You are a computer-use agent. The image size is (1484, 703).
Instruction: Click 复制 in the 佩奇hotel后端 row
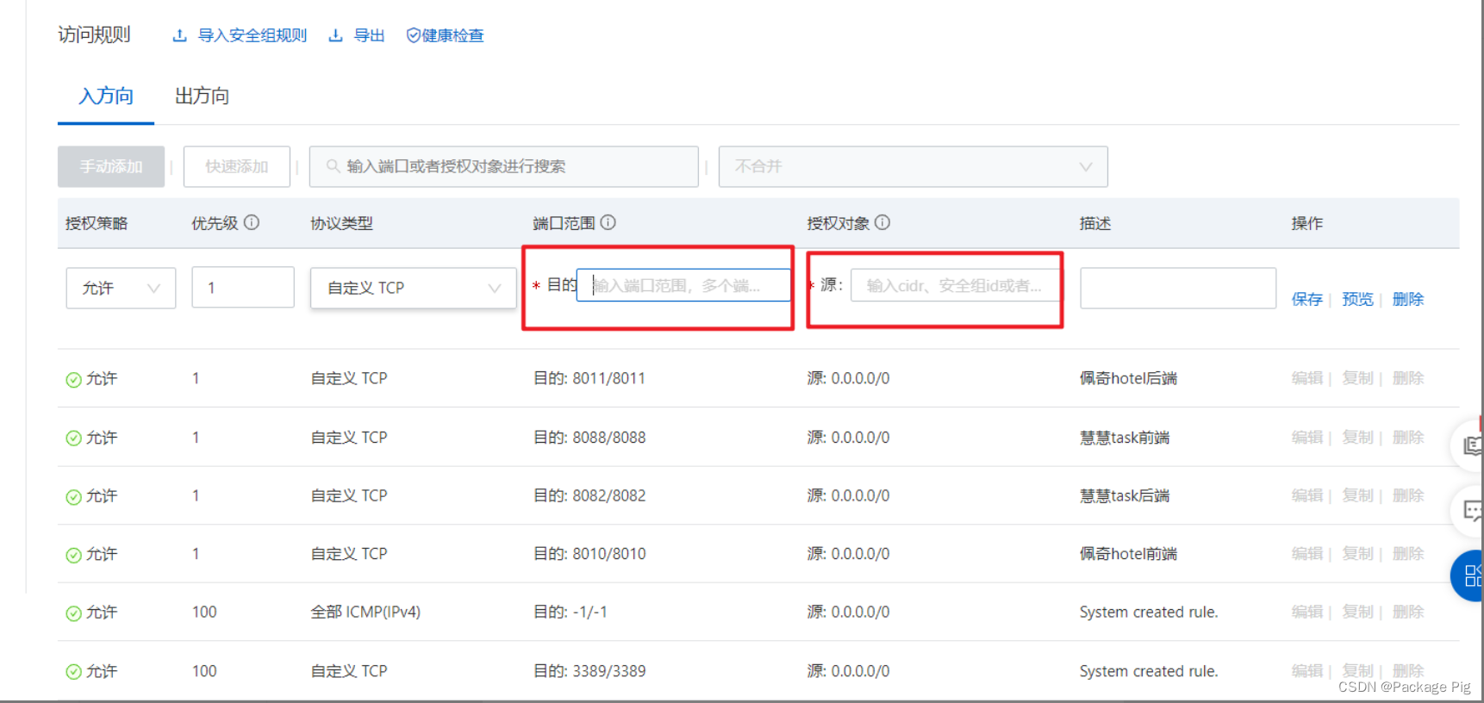point(1357,378)
